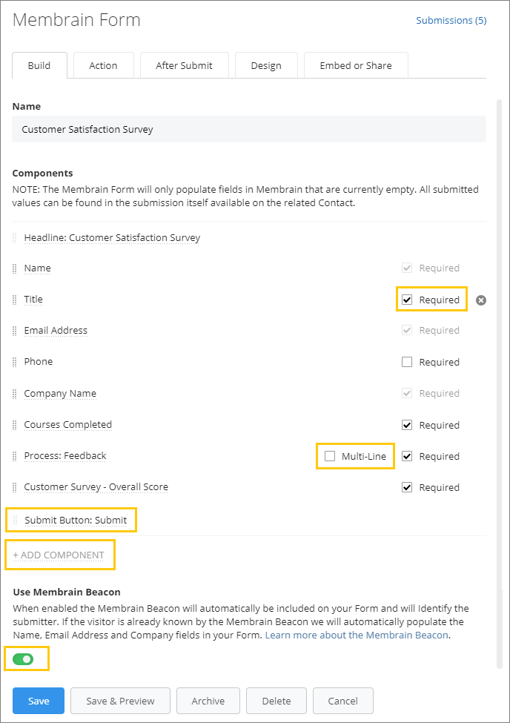Screen dimensions: 510x723
Task: Mark the Phone field as Required
Action: [x=406, y=361]
